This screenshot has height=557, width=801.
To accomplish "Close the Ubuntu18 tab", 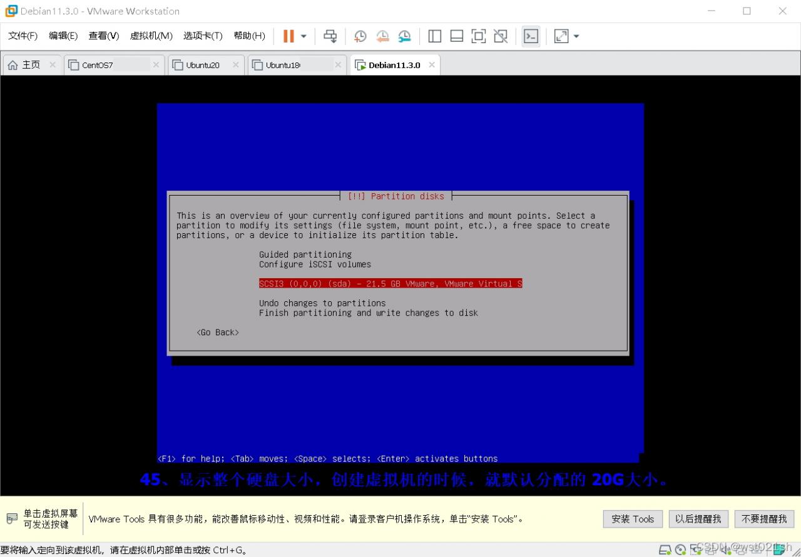I will pos(338,65).
